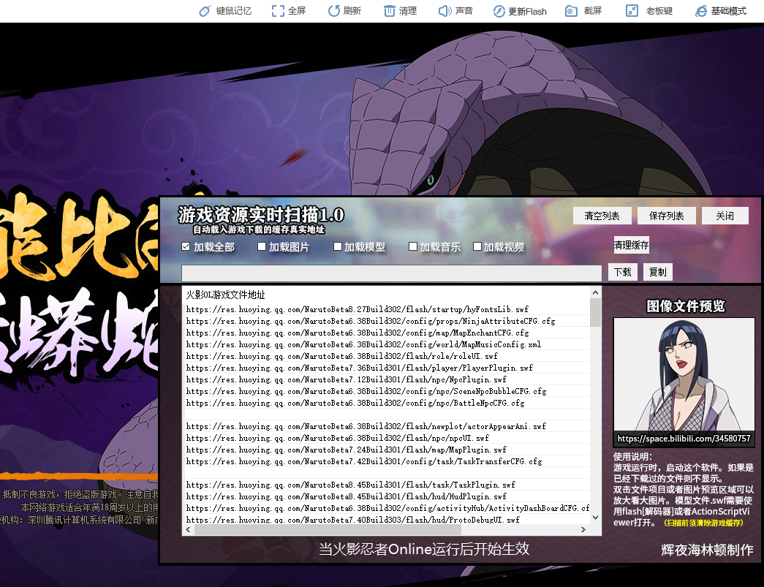Screen dimensions: 764x587
Task: Select the HudPlugin.swf URL row
Action: [x=387, y=496]
